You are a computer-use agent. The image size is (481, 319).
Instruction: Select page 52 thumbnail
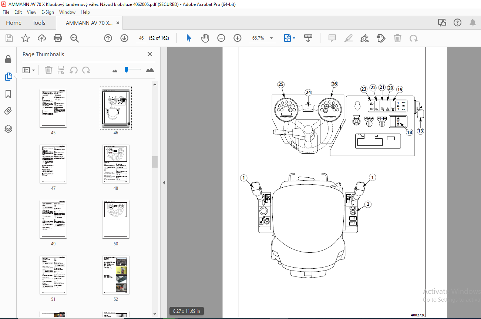click(116, 275)
